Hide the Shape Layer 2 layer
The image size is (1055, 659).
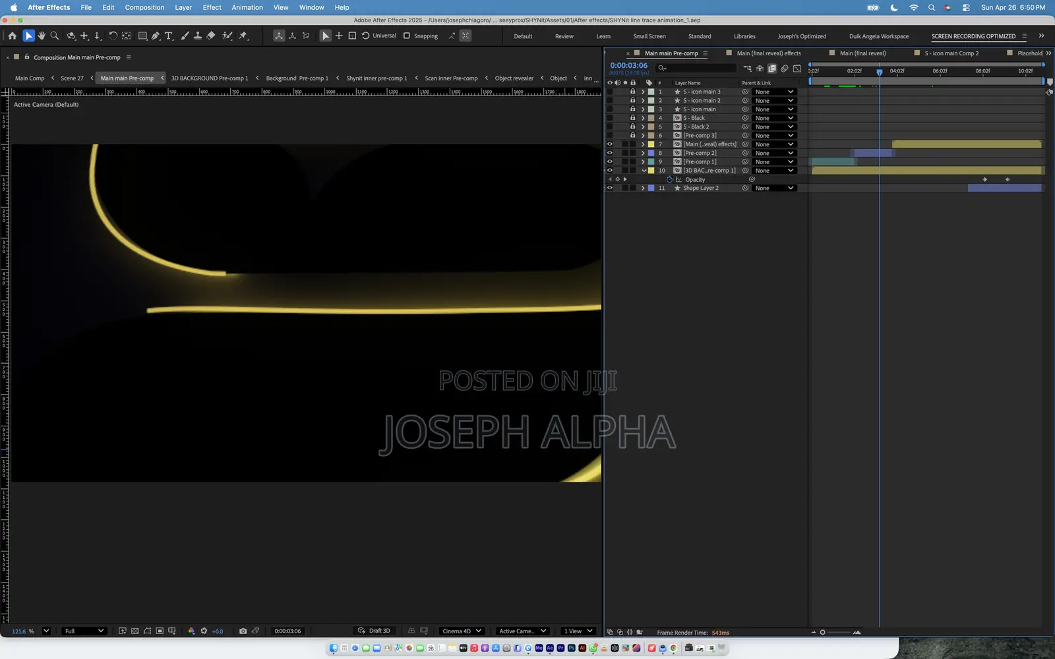[609, 188]
